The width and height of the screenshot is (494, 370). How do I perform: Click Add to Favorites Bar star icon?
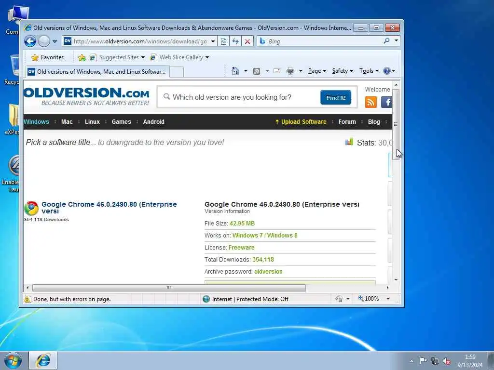82,57
